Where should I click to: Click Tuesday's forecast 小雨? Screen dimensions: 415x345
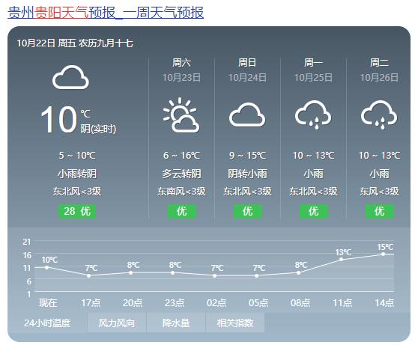pyautogui.click(x=379, y=174)
